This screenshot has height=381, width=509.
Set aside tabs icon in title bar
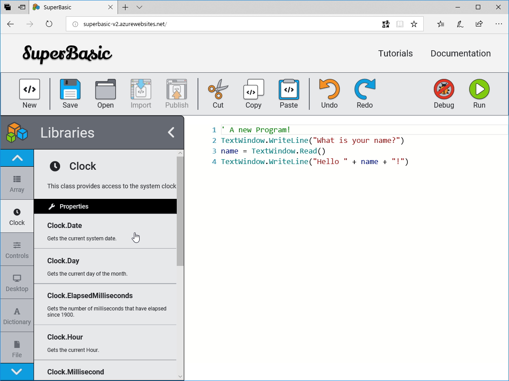point(22,7)
